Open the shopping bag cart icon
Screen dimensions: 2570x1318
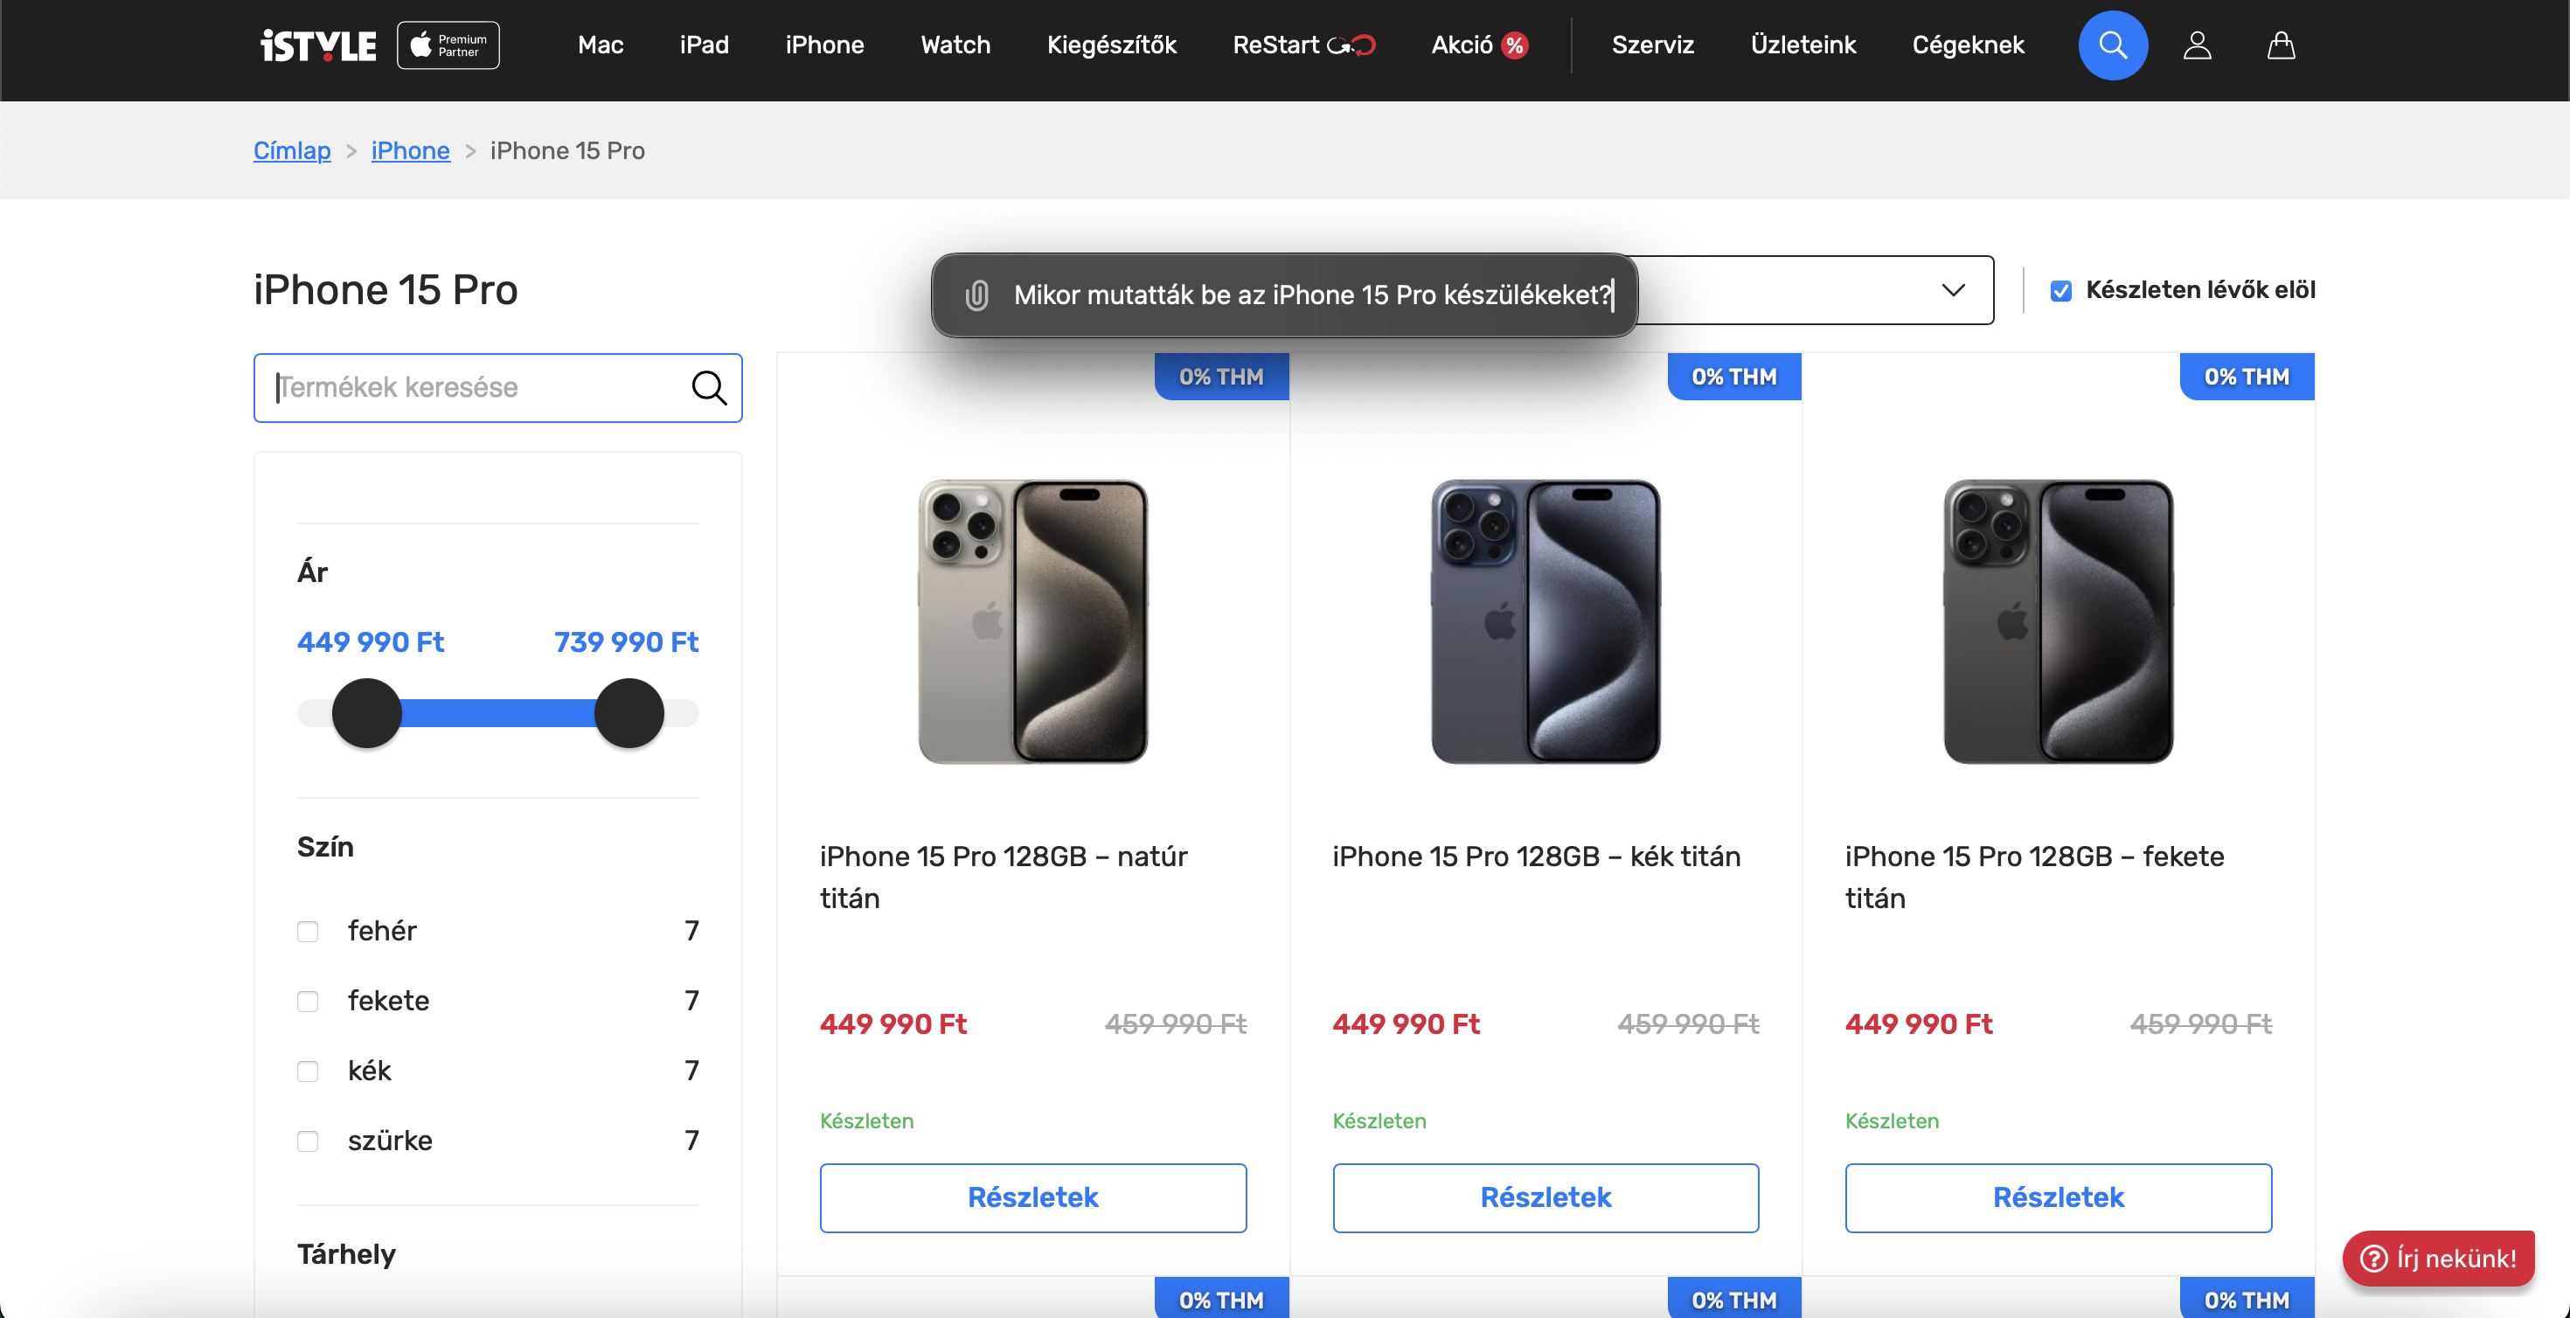(2281, 45)
